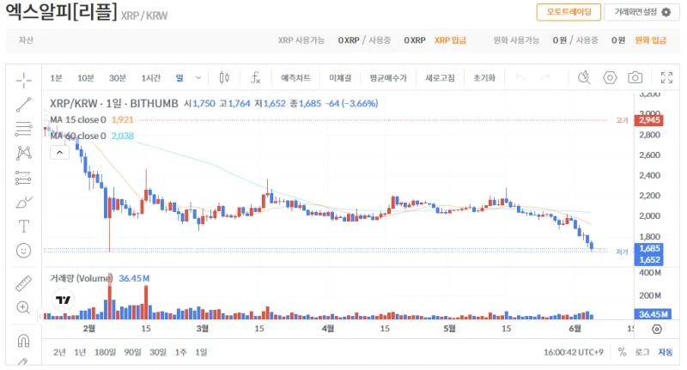Click the 36.45M volume axis label
This screenshot has height=370, width=687.
pos(653,314)
